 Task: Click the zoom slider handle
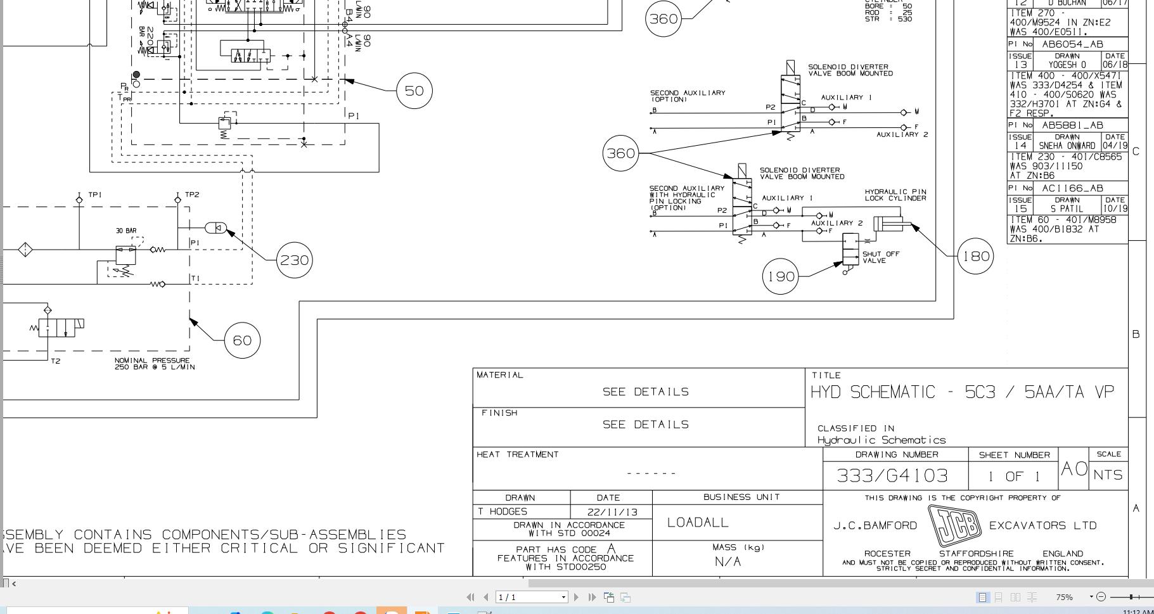(x=1132, y=597)
